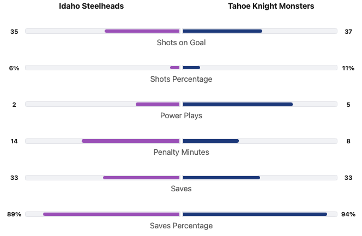The height and width of the screenshot is (236, 362).
Task: Click the purple Power Plays bar
Action: coord(158,104)
